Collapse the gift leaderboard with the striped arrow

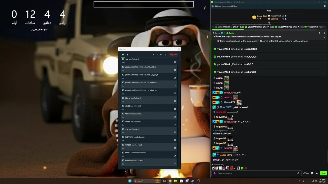(x=269, y=22)
